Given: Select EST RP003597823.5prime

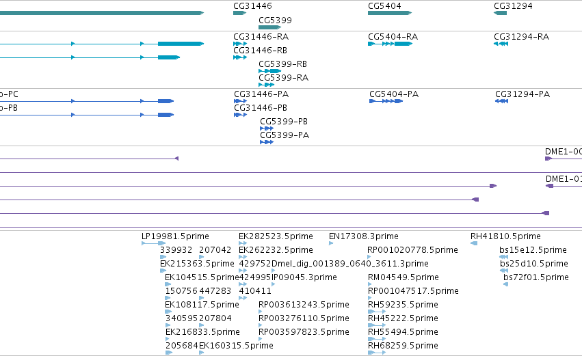Looking at the screenshot, I should 304,333.
